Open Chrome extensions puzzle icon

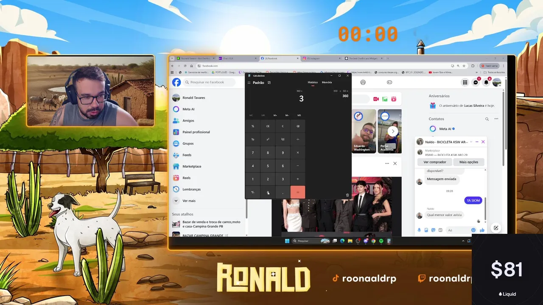click(x=473, y=66)
